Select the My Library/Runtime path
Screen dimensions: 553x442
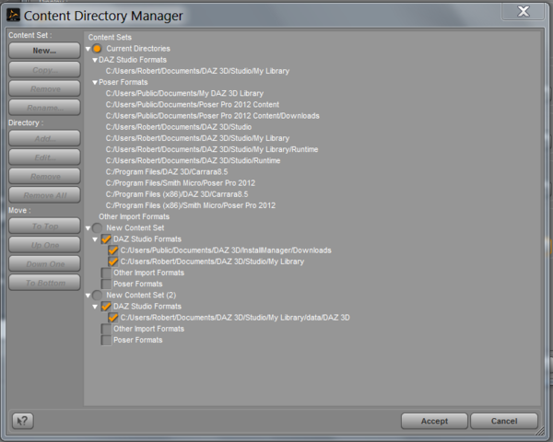(x=212, y=149)
